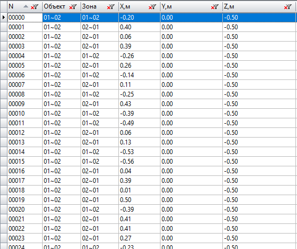Click the current row indicator arrow
The image size is (297, 249).
4,18
